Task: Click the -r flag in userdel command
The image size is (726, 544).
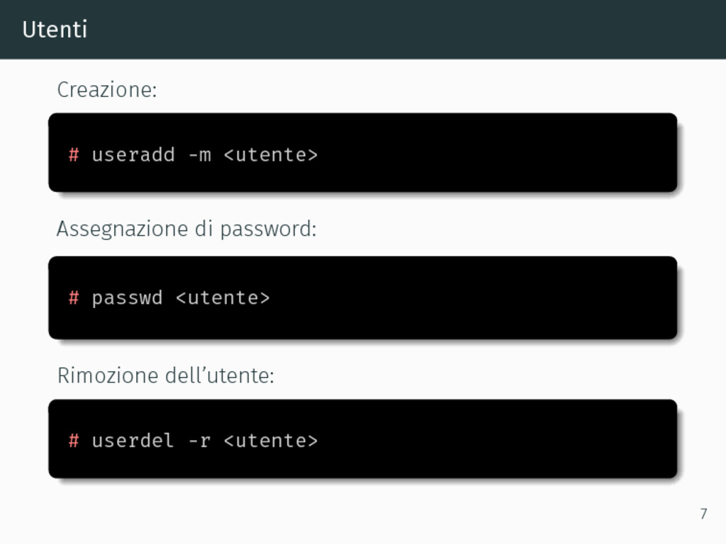Action: point(199,441)
